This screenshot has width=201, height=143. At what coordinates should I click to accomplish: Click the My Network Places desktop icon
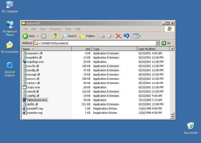(x=10, y=28)
